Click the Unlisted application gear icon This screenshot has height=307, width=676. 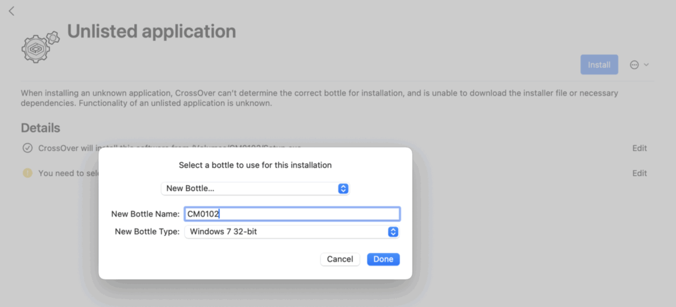(x=41, y=45)
